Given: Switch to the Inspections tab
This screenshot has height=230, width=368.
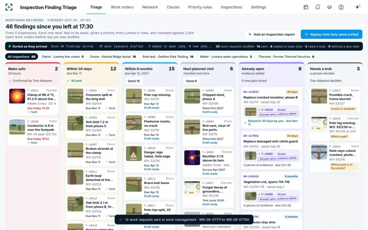Looking at the screenshot, I should [x=231, y=7].
